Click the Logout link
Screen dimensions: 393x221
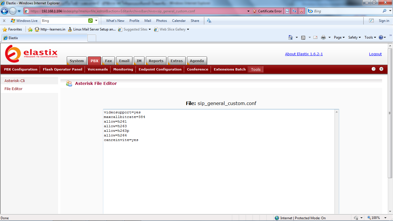pos(375,54)
